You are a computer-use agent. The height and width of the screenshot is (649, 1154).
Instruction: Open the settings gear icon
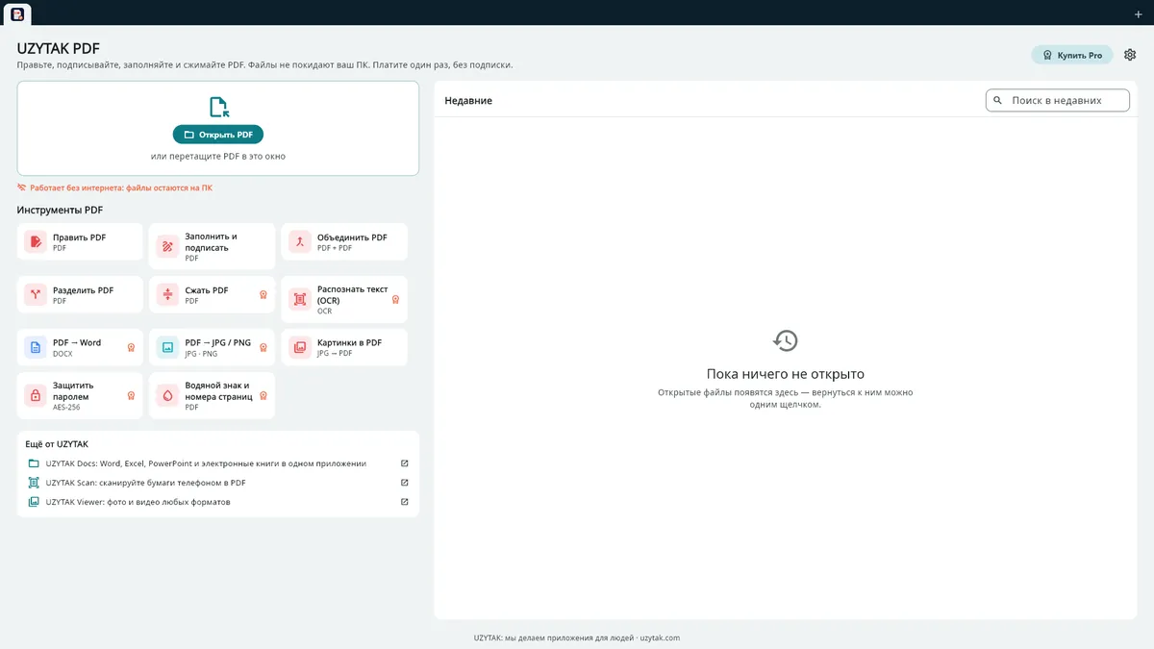1130,55
